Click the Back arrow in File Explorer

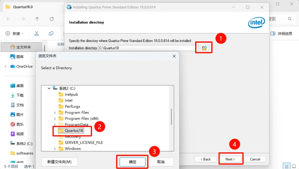point(8,19)
